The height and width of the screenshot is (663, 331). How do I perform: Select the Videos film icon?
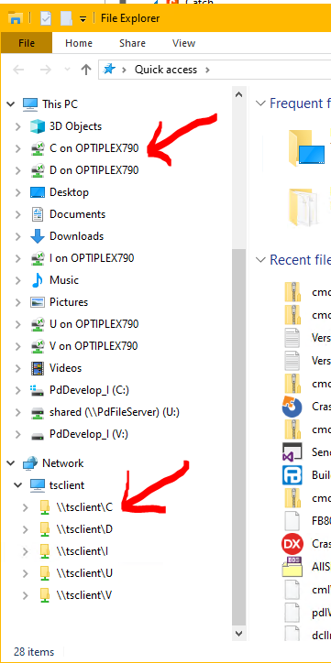point(38,368)
